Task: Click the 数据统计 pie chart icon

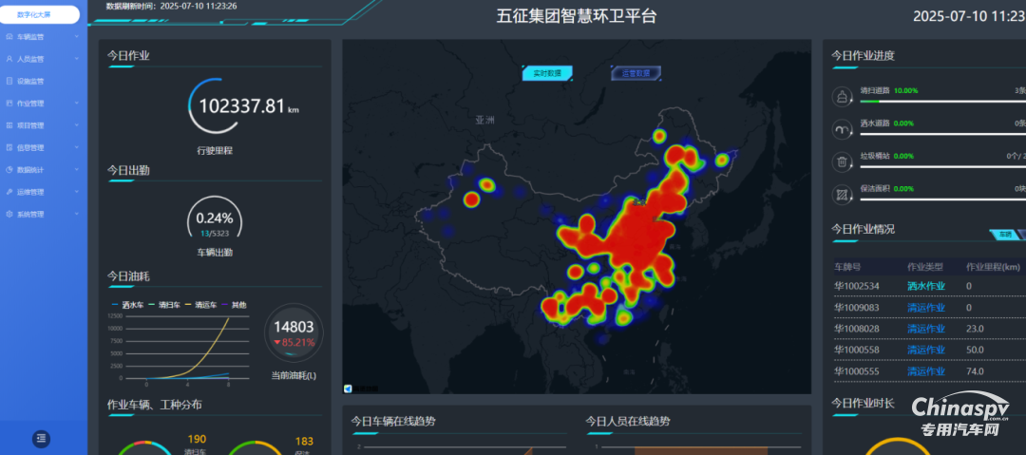Action: click(9, 170)
